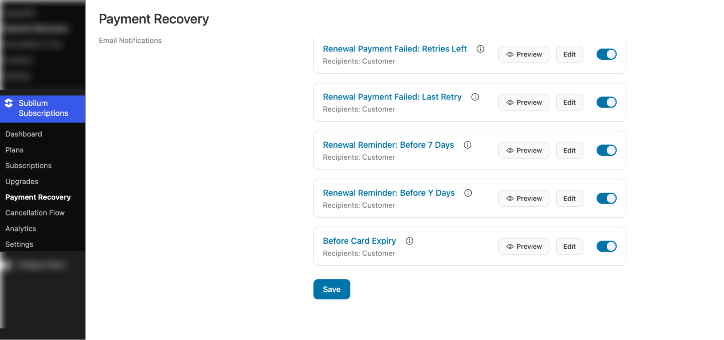Open the Renewal Payment Failed: Retries Left link
Screen dimensions: 724x340
(x=395, y=49)
